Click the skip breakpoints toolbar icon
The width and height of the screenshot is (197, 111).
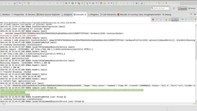20,3
